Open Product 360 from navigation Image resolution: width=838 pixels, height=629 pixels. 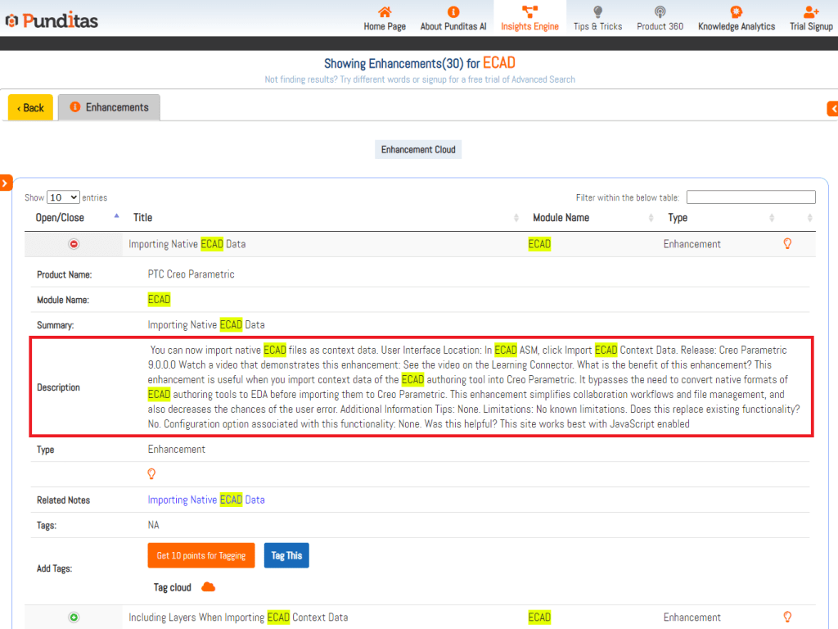(x=660, y=18)
